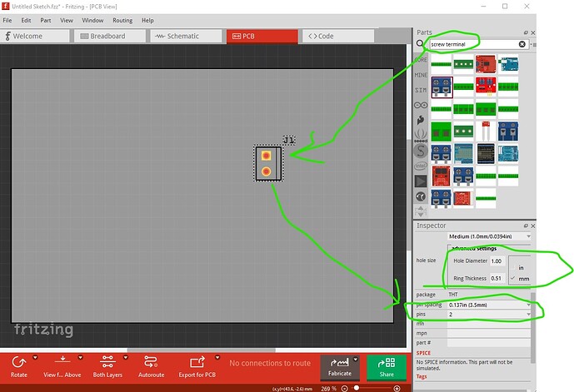The image size is (574, 392).
Task: Click the Fabricate button
Action: 340,367
